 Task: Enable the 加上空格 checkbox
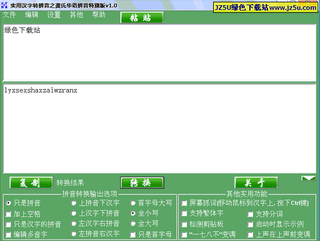coord(23,214)
